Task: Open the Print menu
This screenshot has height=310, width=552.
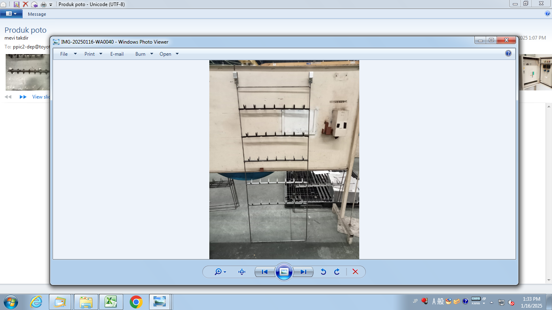Action: pos(90,54)
